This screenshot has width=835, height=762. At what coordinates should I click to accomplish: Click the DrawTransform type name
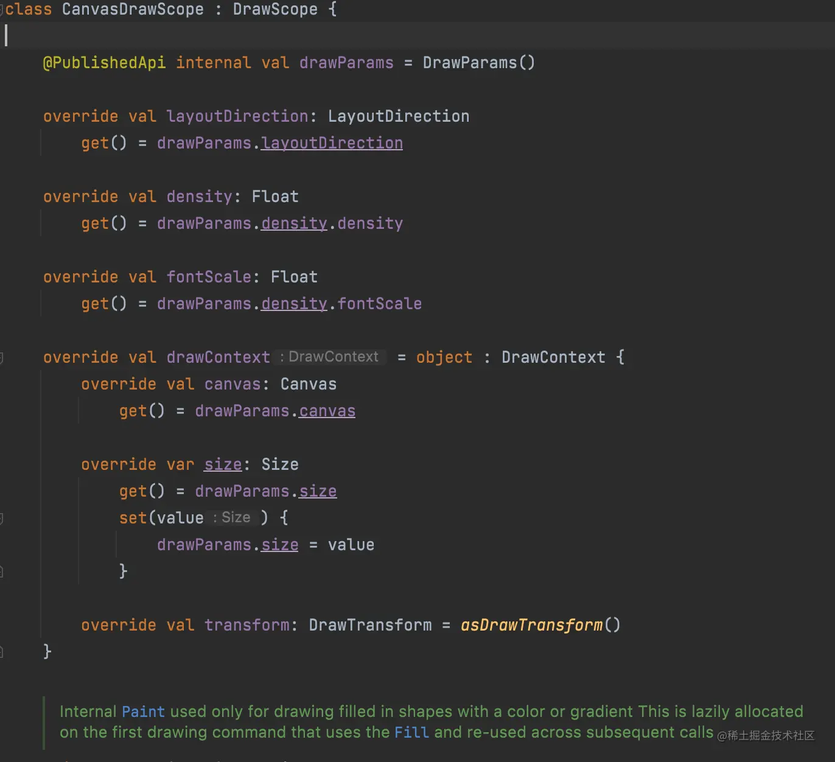[370, 625]
